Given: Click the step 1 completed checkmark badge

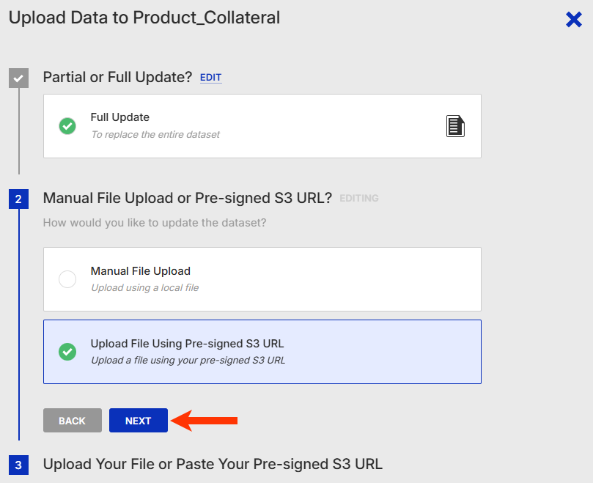Looking at the screenshot, I should pos(18,78).
